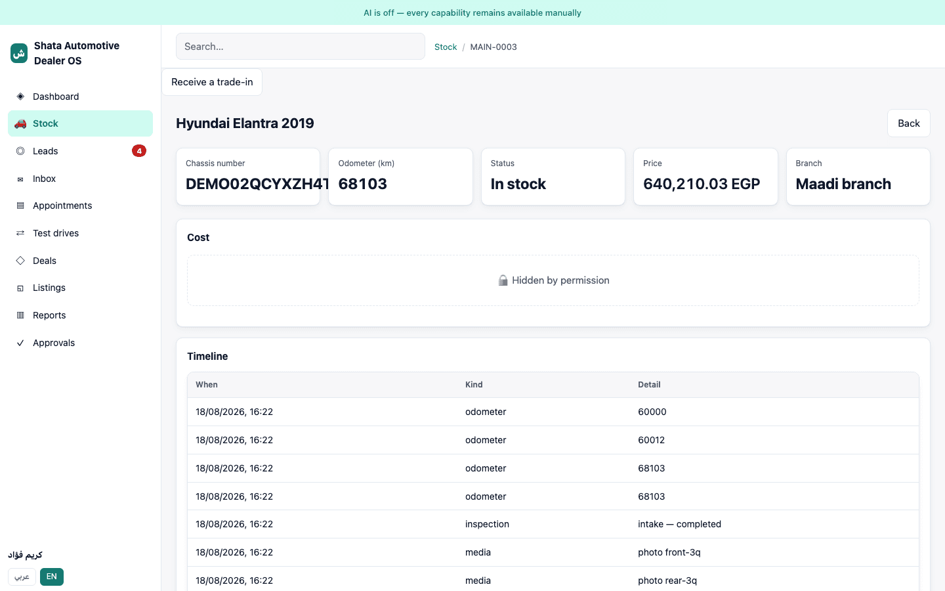Go to Leads in the sidebar
This screenshot has width=945, height=591.
(80, 151)
